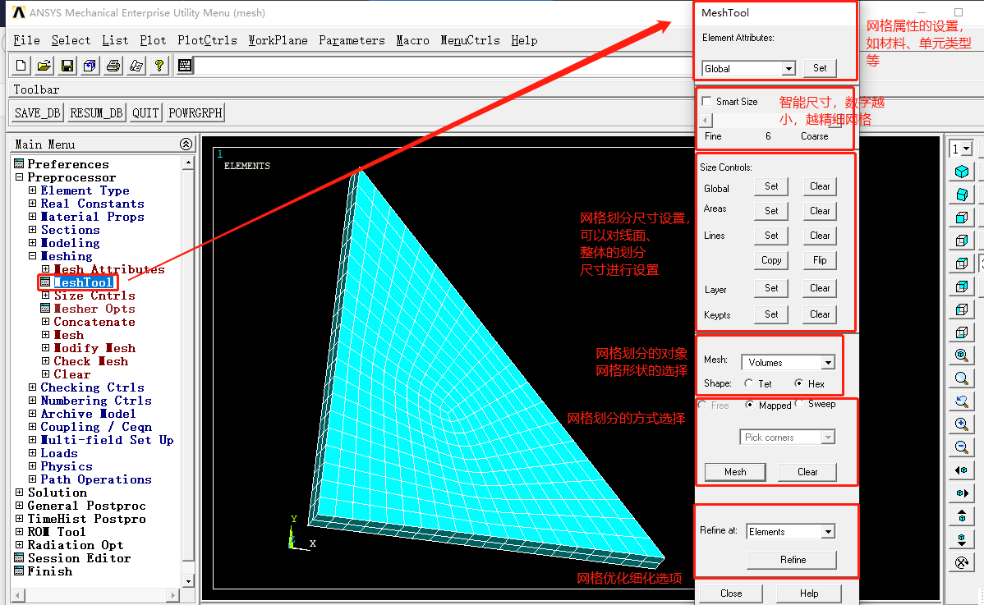Print the model using the Print icon
The width and height of the screenshot is (984, 605).
pyautogui.click(x=113, y=65)
